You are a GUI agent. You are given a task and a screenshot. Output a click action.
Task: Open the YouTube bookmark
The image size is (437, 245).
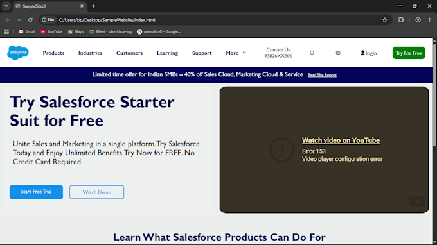[51, 31]
